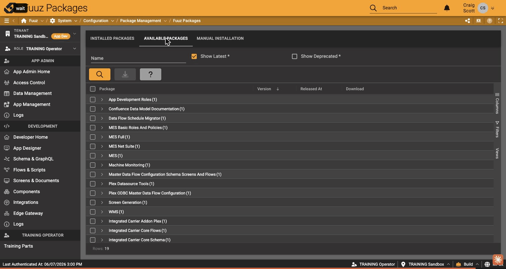This screenshot has width=506, height=269.
Task: Open the notifications bell
Action: 447,8
